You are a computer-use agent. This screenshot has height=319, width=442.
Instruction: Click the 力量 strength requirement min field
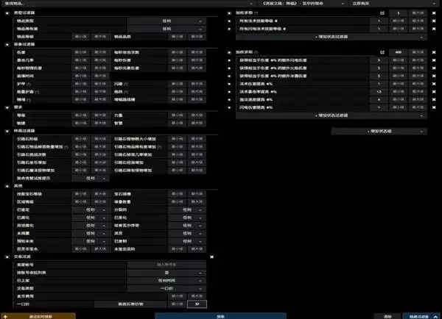(178, 115)
